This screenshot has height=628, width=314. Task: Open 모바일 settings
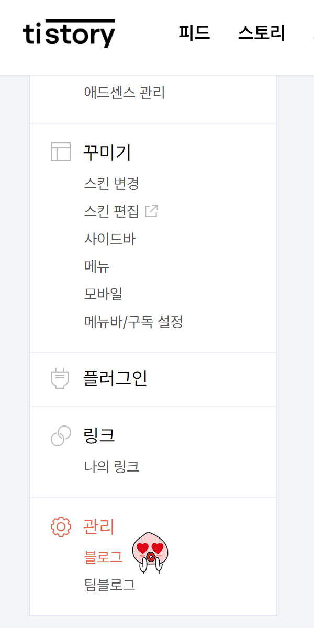coord(103,295)
